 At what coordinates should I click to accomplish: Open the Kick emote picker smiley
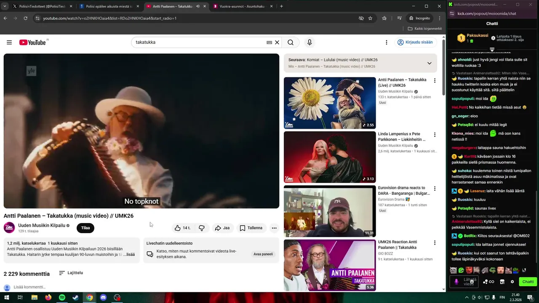click(x=472, y=282)
